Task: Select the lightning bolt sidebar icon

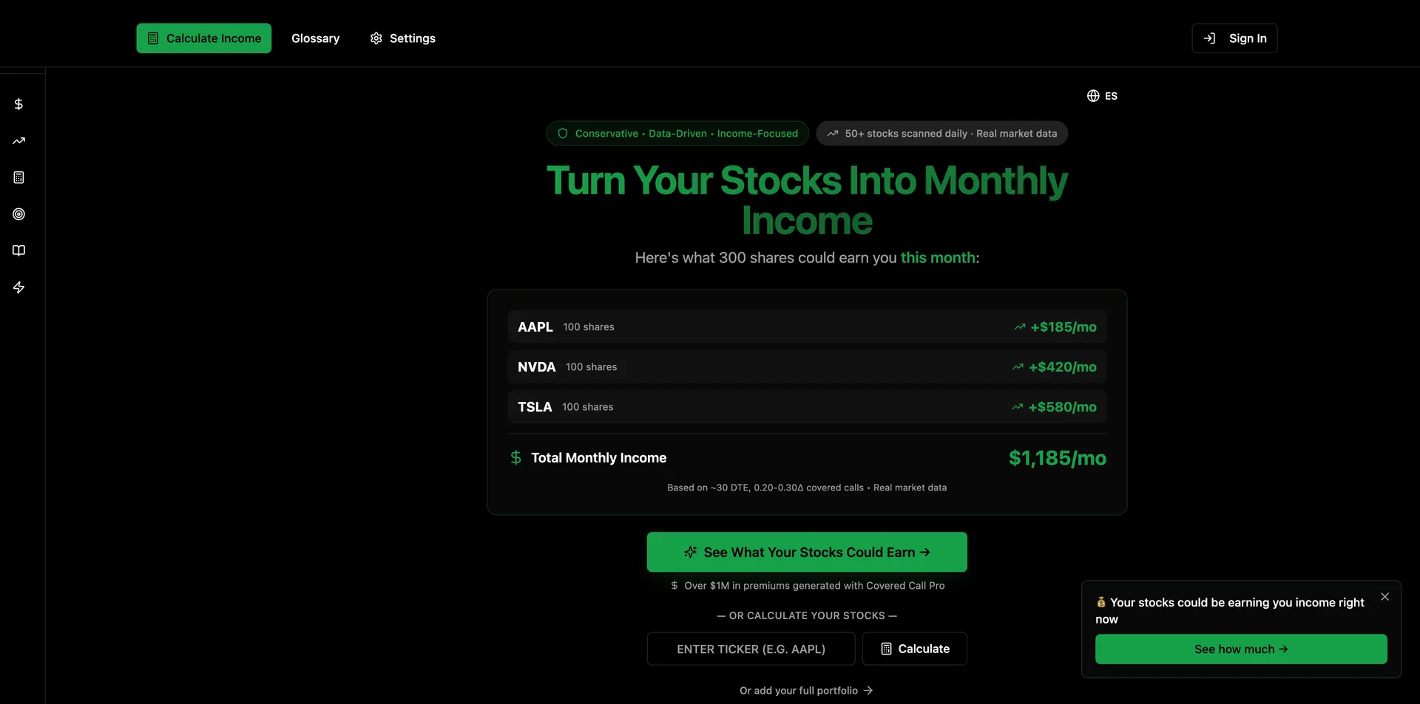Action: (x=18, y=287)
